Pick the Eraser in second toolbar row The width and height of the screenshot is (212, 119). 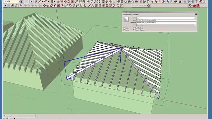[x=16, y=6]
